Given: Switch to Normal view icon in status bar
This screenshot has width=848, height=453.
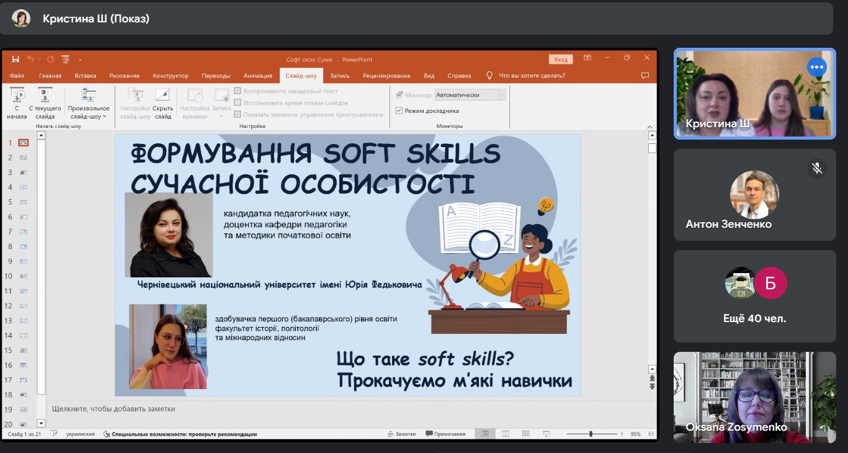Looking at the screenshot, I should [x=485, y=434].
